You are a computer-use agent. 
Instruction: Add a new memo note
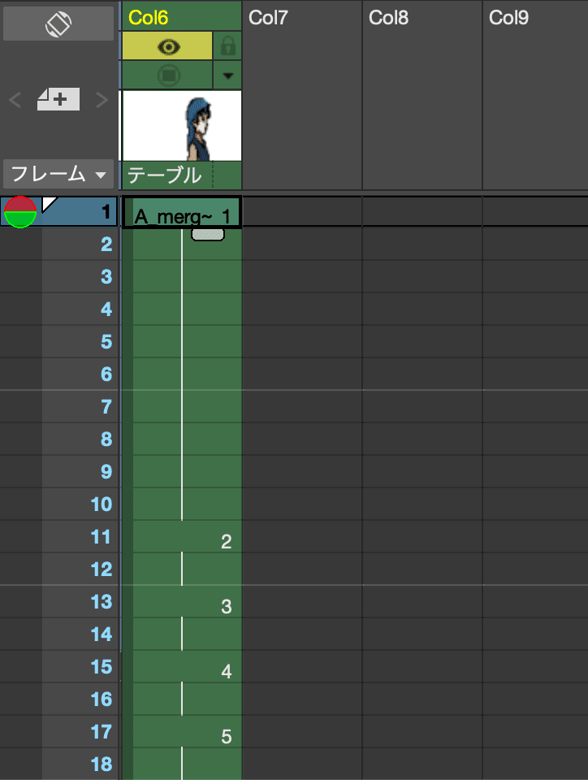click(58, 99)
